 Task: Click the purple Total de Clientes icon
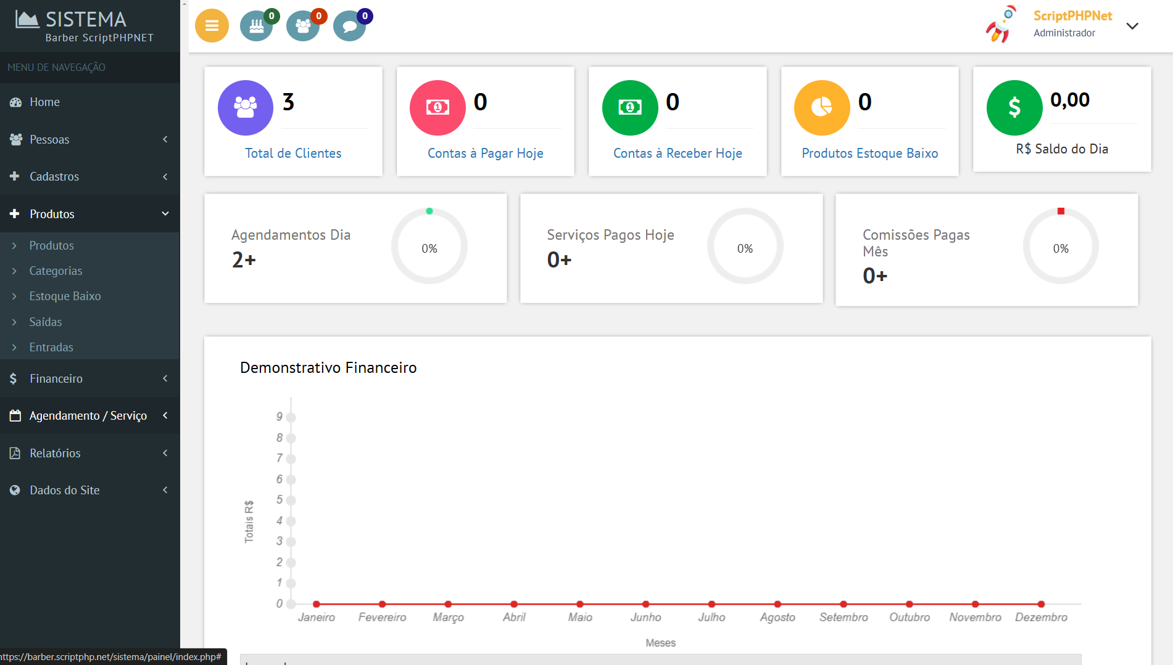point(246,108)
